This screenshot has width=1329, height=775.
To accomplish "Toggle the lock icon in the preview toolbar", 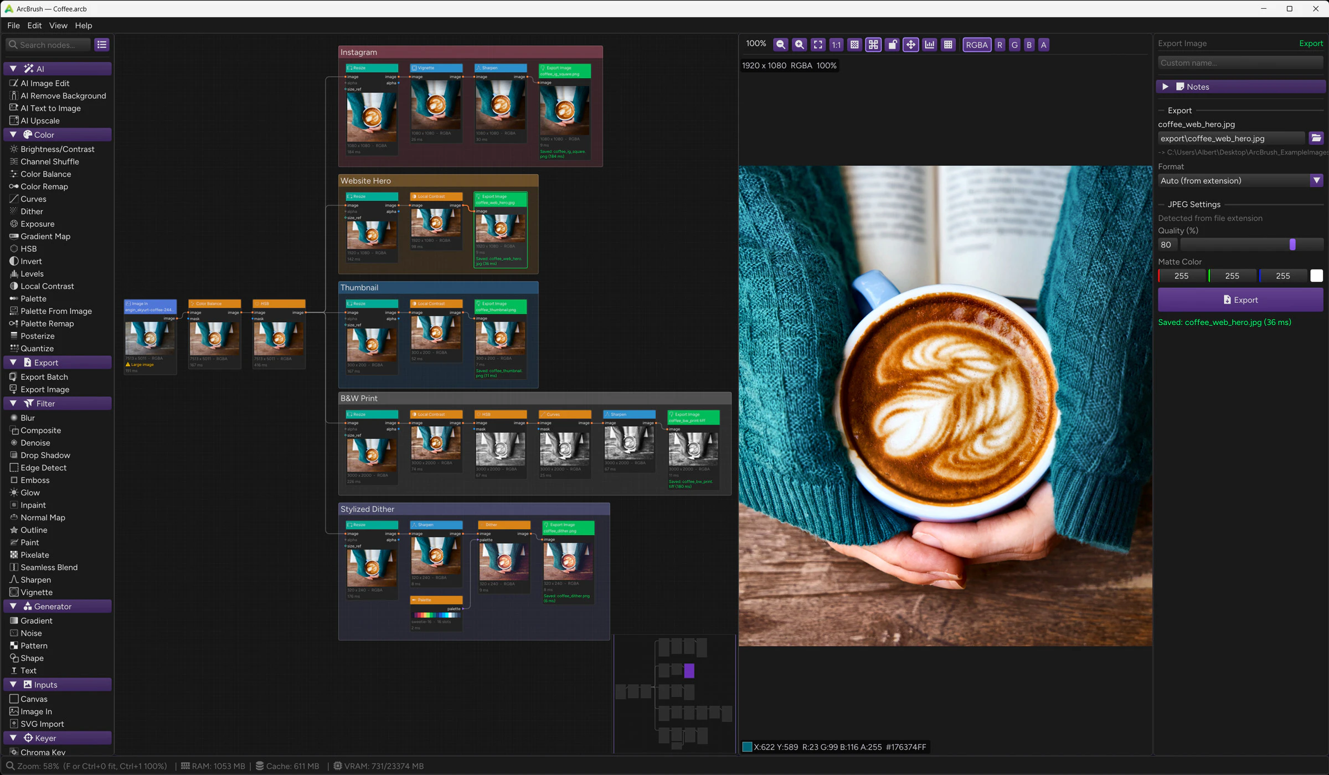I will tap(892, 44).
